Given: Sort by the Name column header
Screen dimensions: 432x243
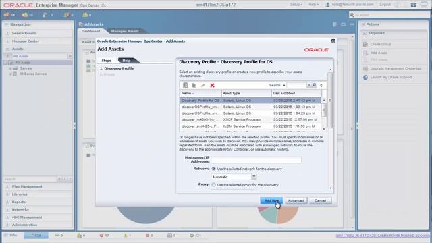Looking at the screenshot, I should pos(200,93).
